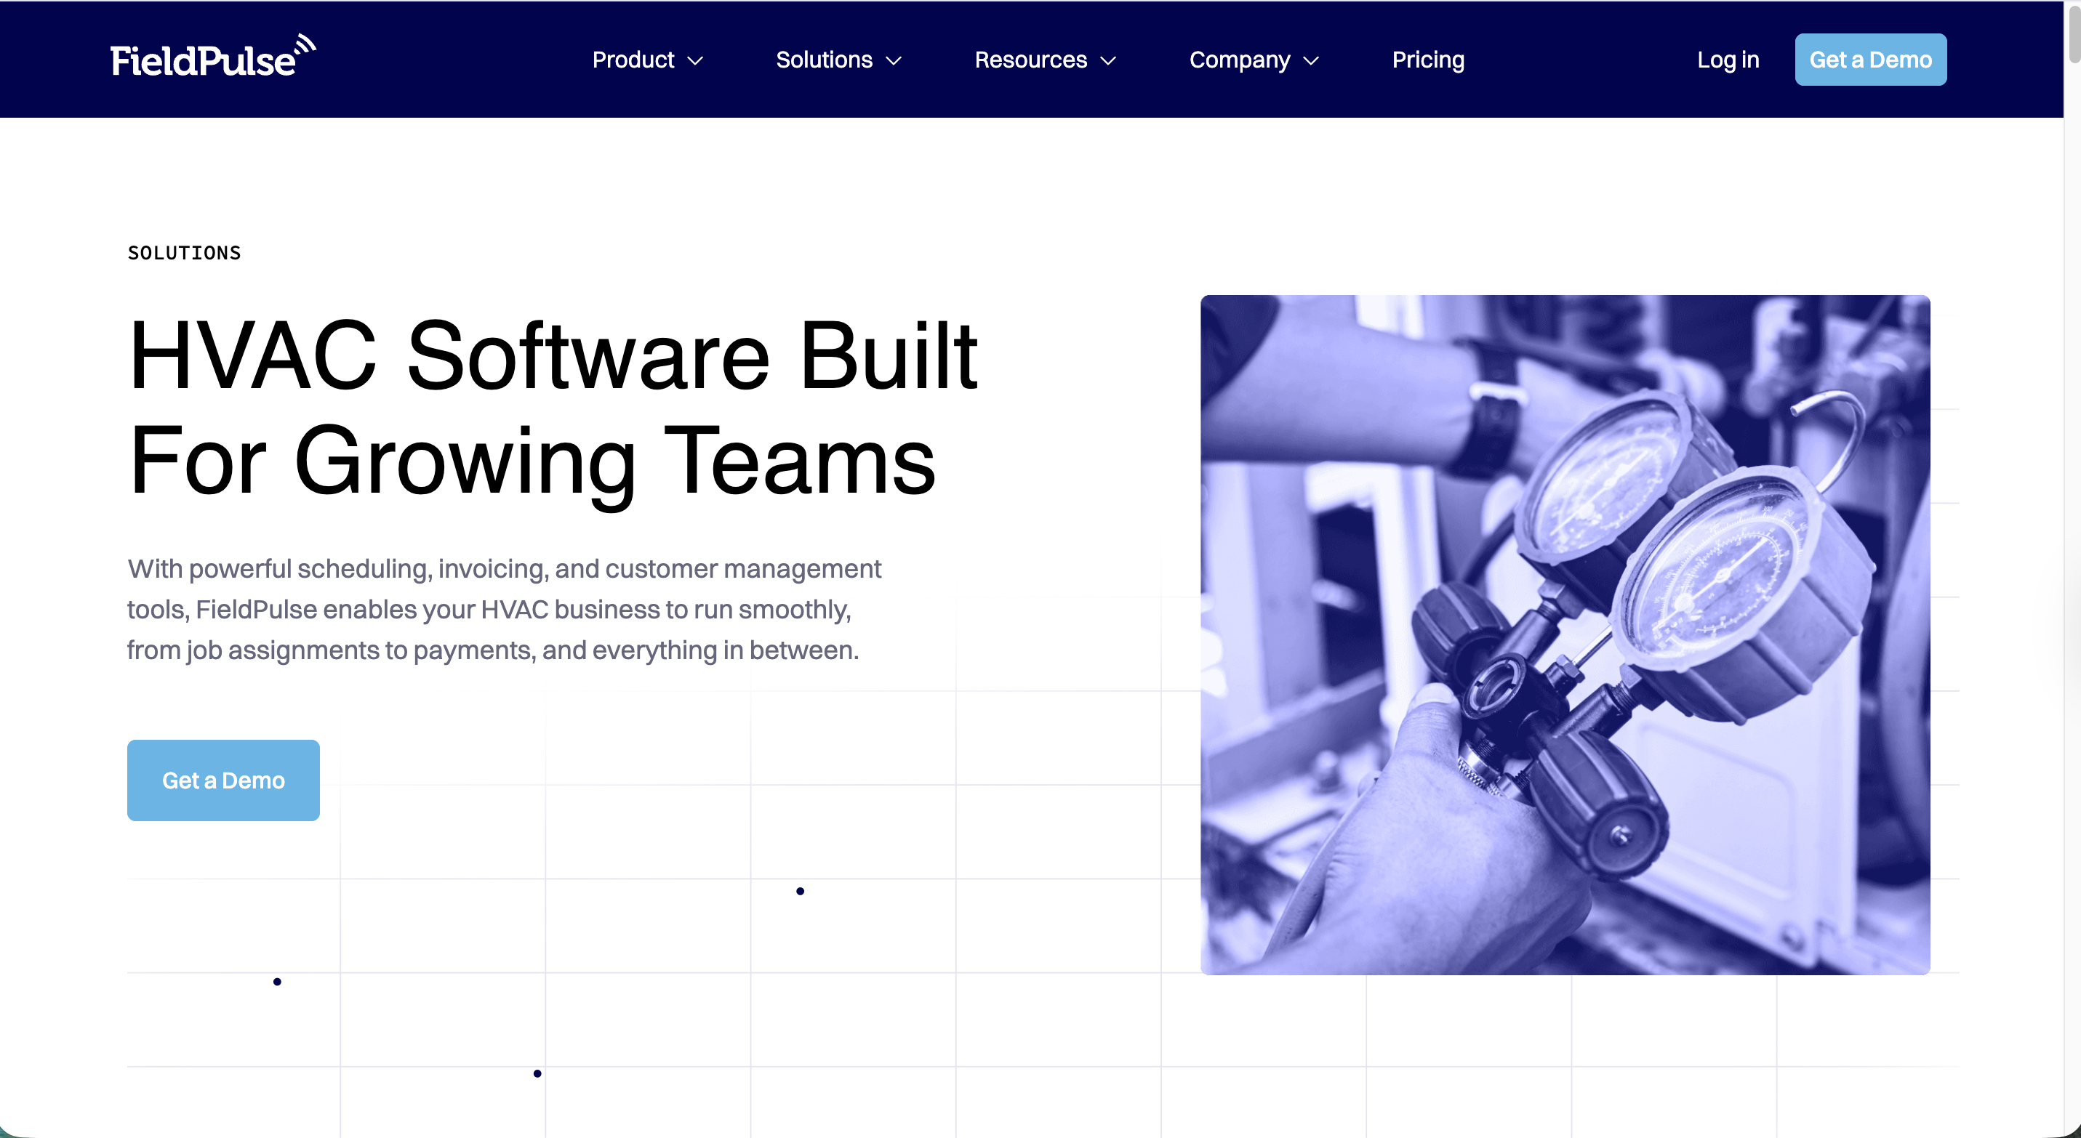Image resolution: width=2081 pixels, height=1138 pixels.
Task: Click the HVAC Software headline text
Action: click(x=553, y=408)
